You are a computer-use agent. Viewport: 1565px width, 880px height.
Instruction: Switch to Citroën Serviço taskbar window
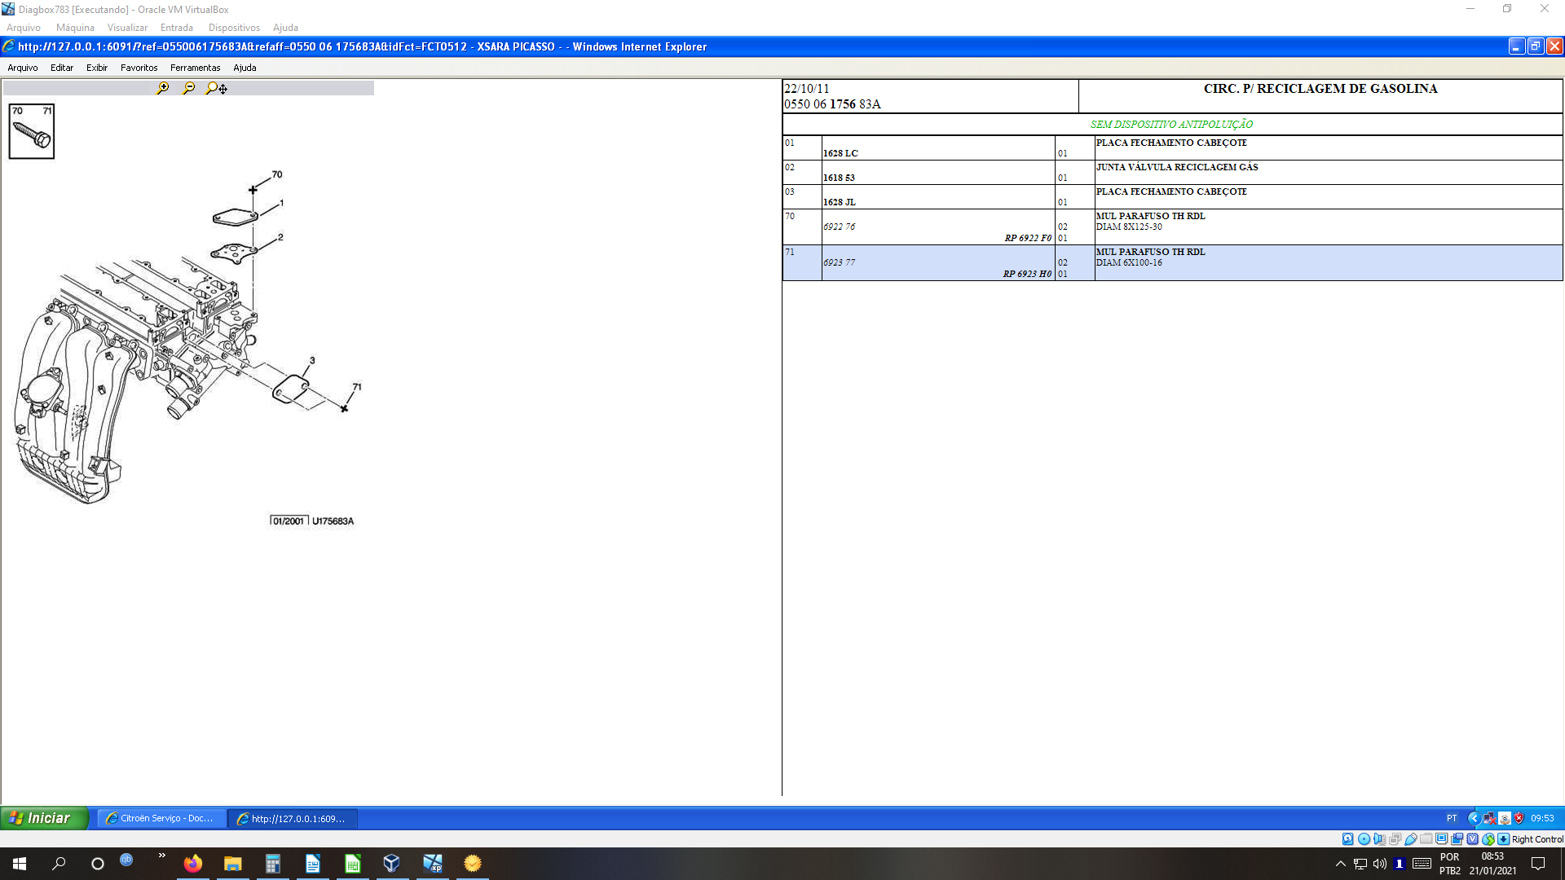161,818
